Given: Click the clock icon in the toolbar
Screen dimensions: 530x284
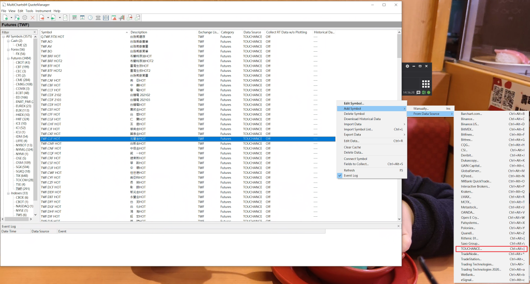Looking at the screenshot, I should coord(91,18).
